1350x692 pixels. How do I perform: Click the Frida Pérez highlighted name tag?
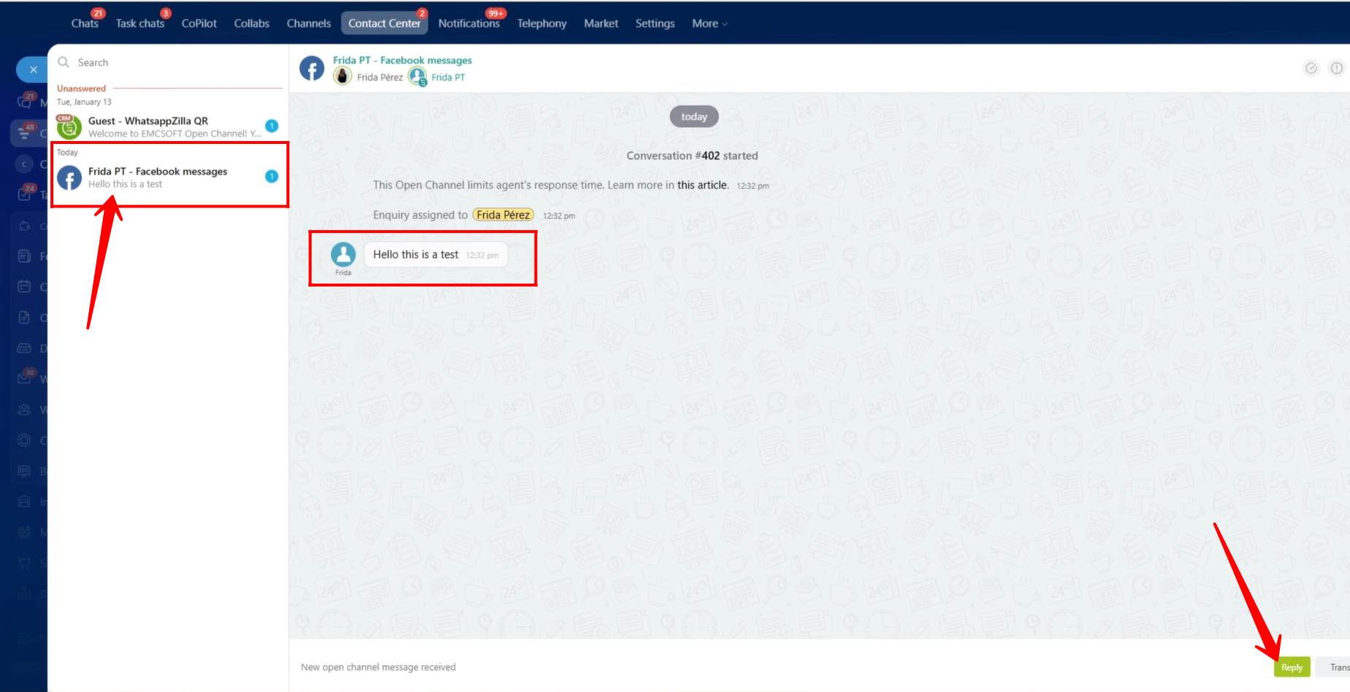[x=503, y=215]
